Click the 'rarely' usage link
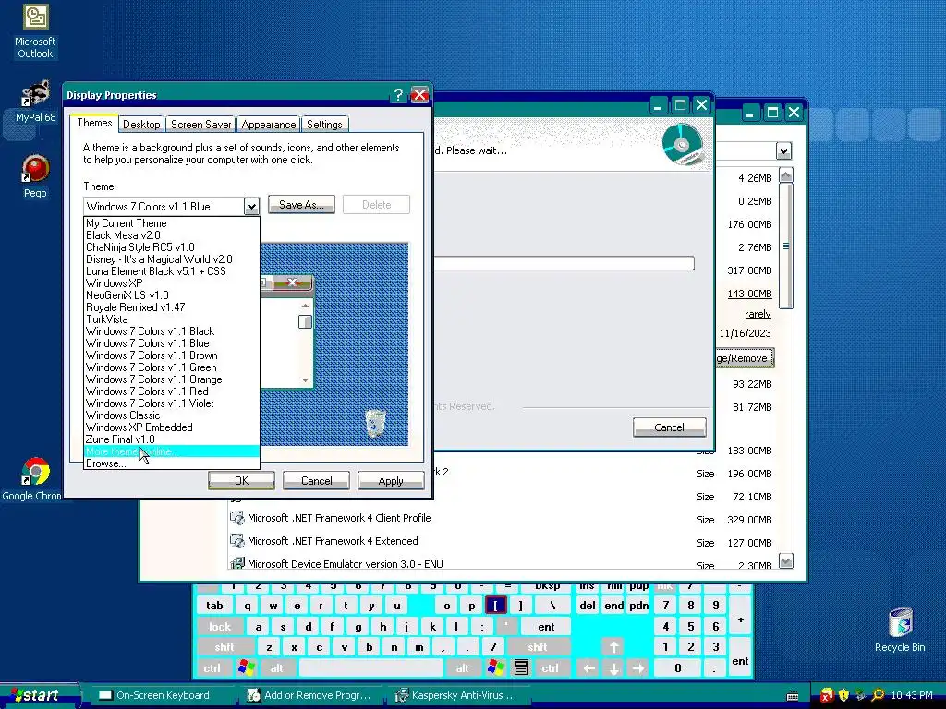Screen dimensions: 946x709 (758, 314)
